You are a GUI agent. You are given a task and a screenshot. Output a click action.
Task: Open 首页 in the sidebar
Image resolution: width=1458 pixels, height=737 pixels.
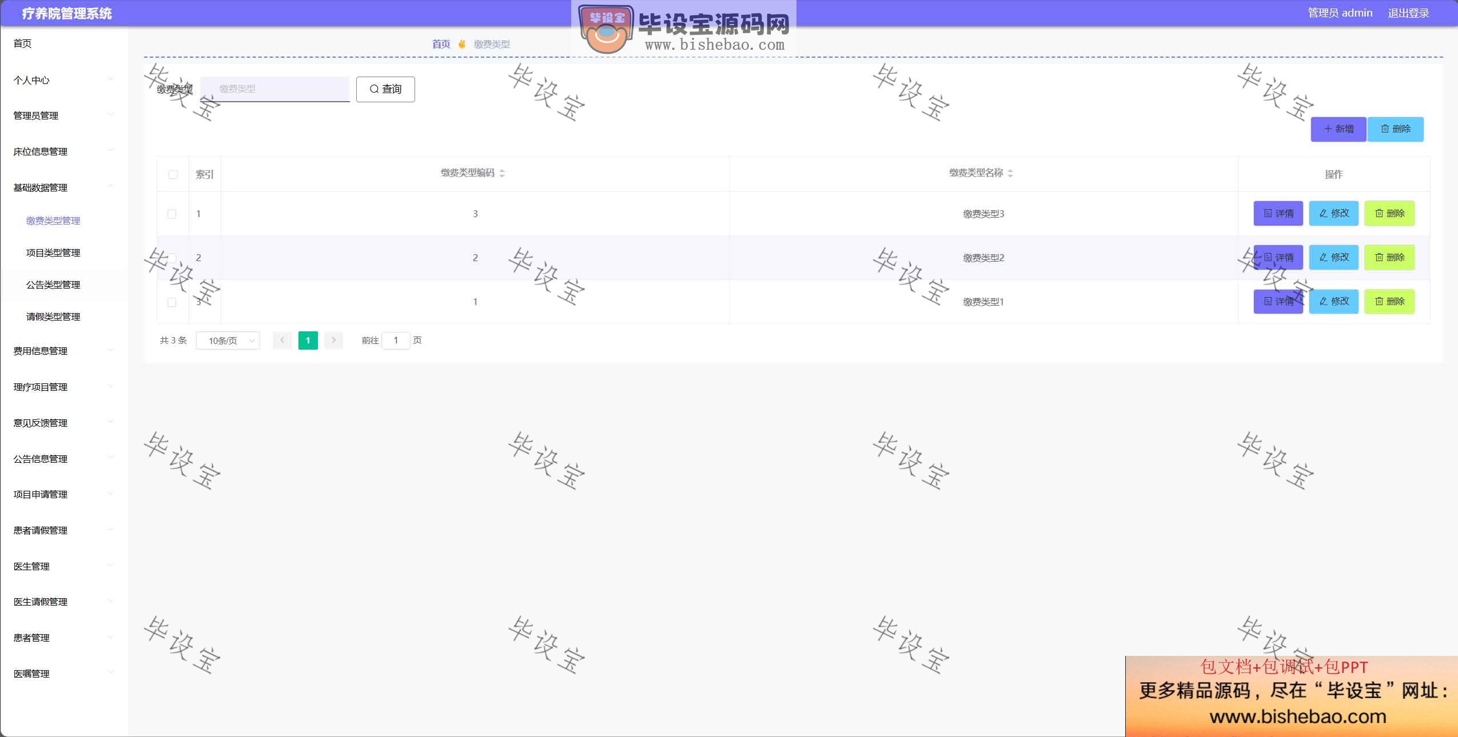pos(64,43)
